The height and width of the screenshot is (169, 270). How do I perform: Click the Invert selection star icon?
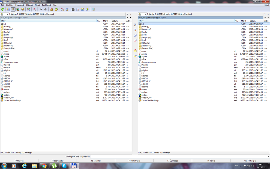pos(35,9)
